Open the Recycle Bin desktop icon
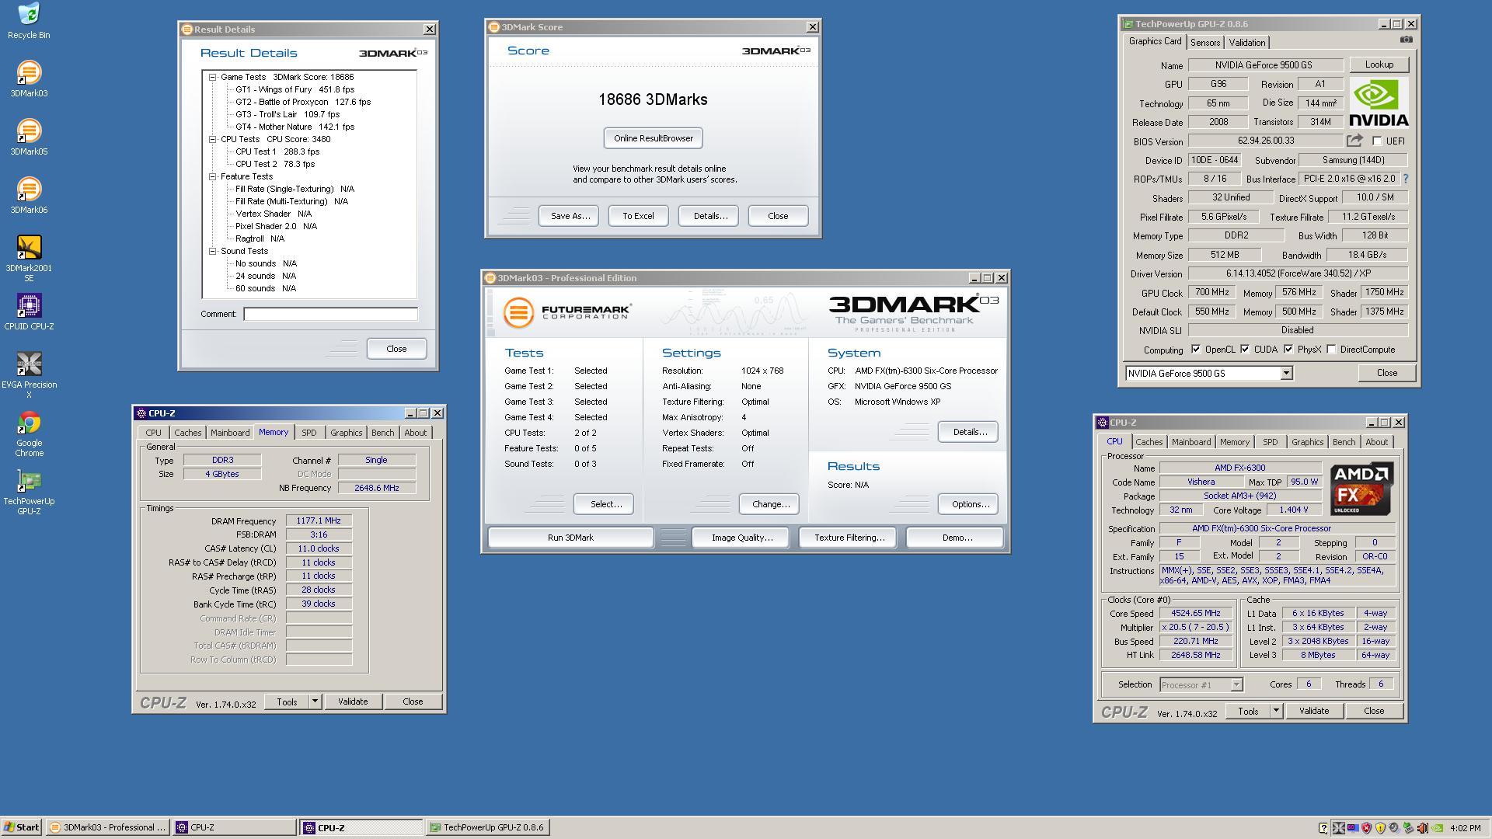 click(29, 21)
